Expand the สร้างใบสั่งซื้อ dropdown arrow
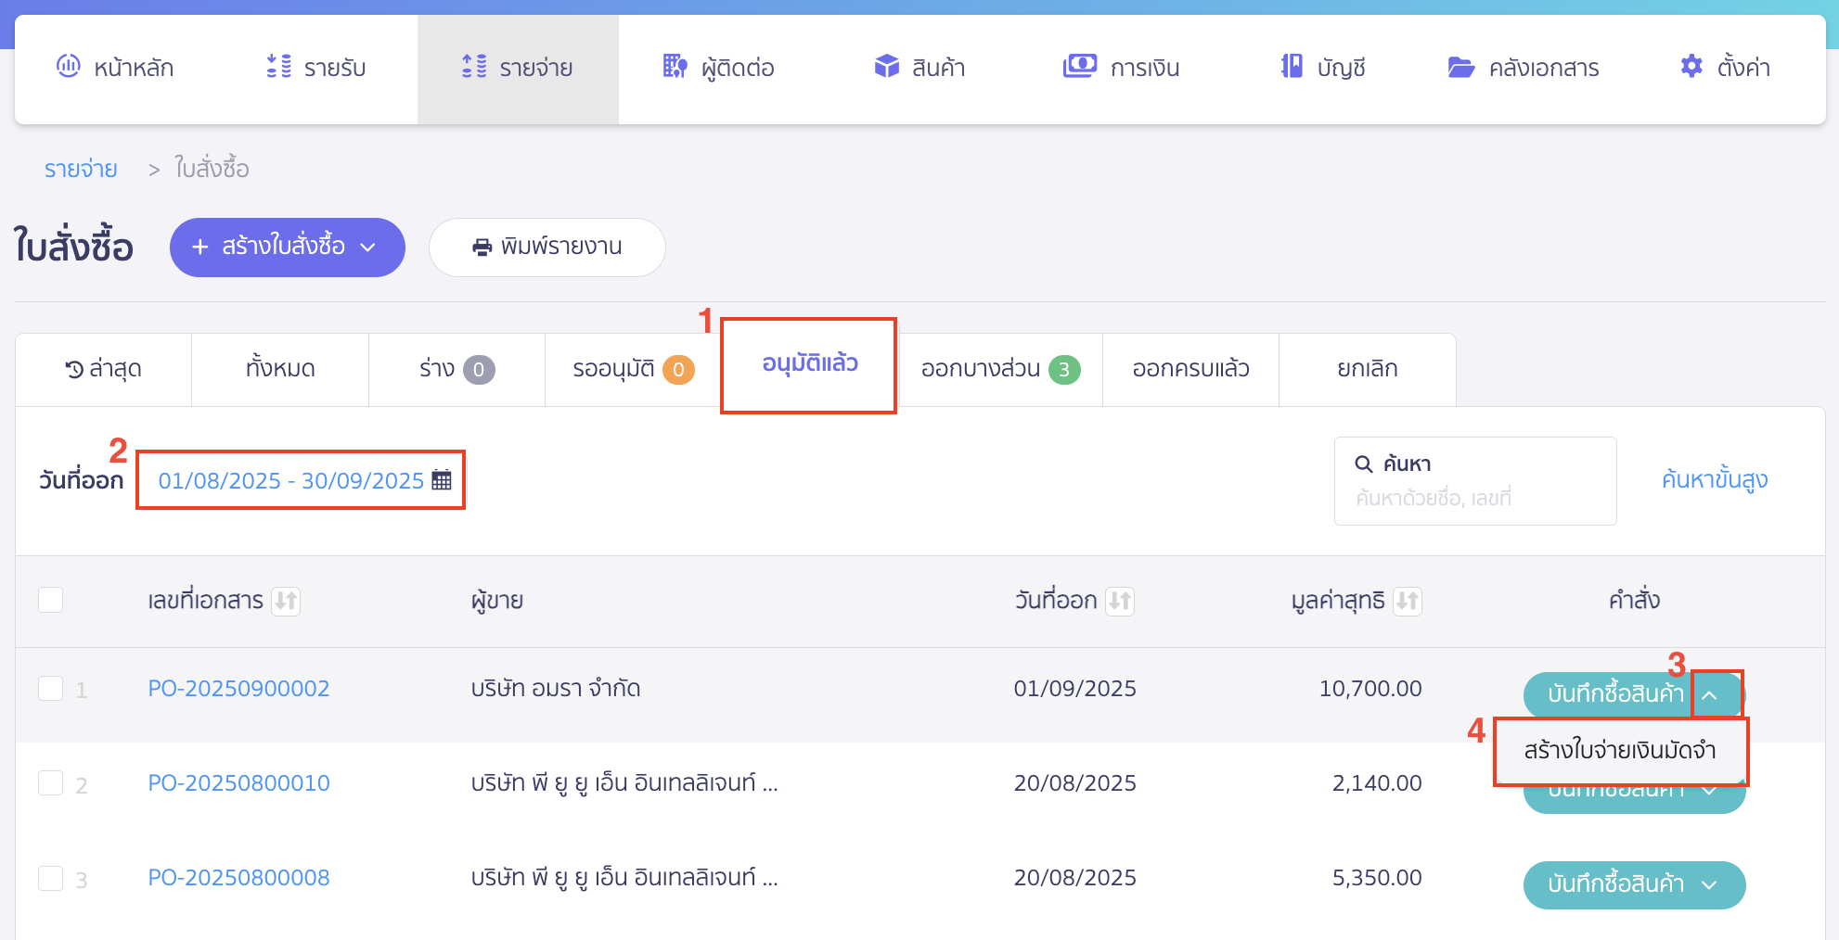The width and height of the screenshot is (1839, 940). pyautogui.click(x=369, y=248)
